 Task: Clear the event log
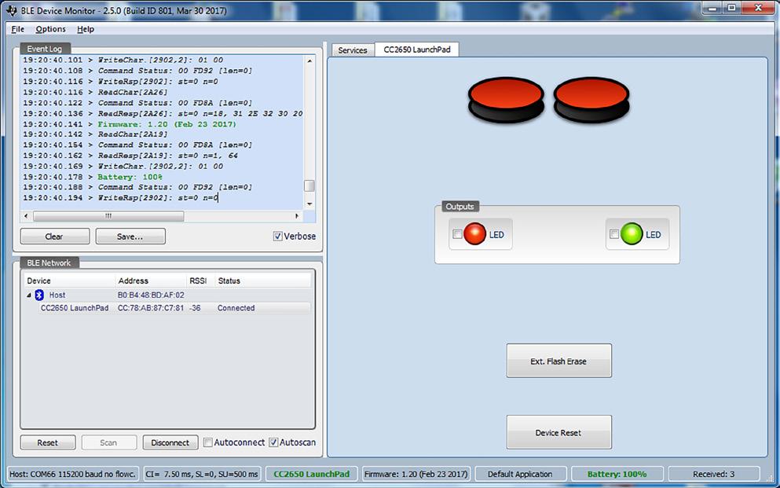55,237
